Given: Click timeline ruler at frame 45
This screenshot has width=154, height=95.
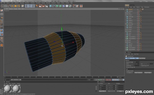Looking at the screenshot, I should tap(61, 77).
